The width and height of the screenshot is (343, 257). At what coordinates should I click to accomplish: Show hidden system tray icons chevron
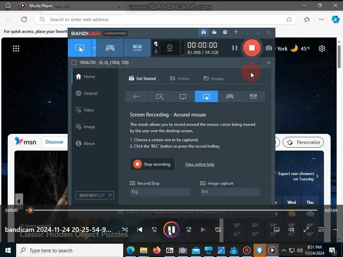pos(283,250)
